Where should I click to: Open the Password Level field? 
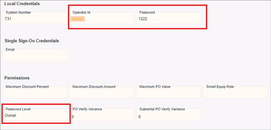(x=35, y=115)
